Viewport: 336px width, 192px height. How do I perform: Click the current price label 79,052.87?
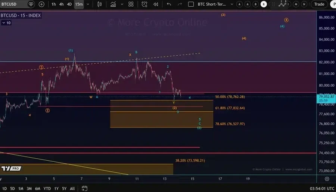tap(326, 98)
